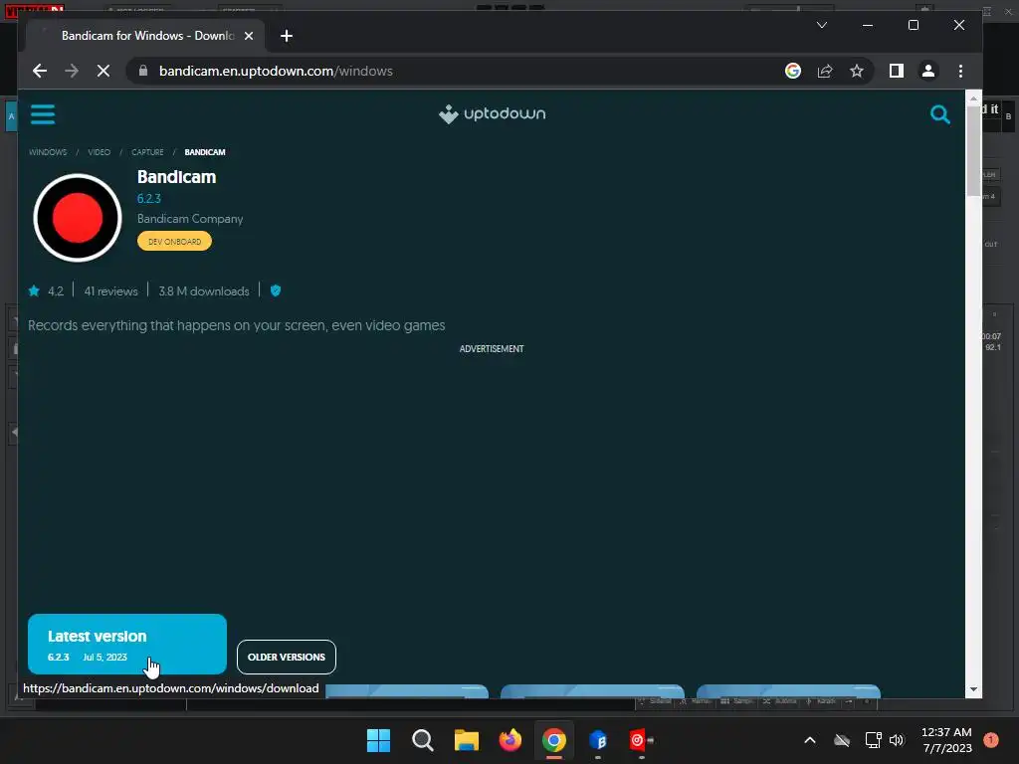Screen dimensions: 1019x764
Task: Click the Uptodown logo
Action: (x=492, y=114)
